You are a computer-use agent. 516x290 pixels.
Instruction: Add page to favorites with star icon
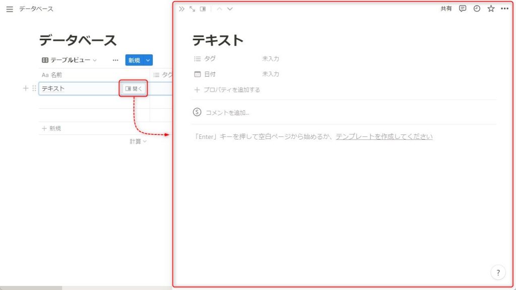point(491,9)
